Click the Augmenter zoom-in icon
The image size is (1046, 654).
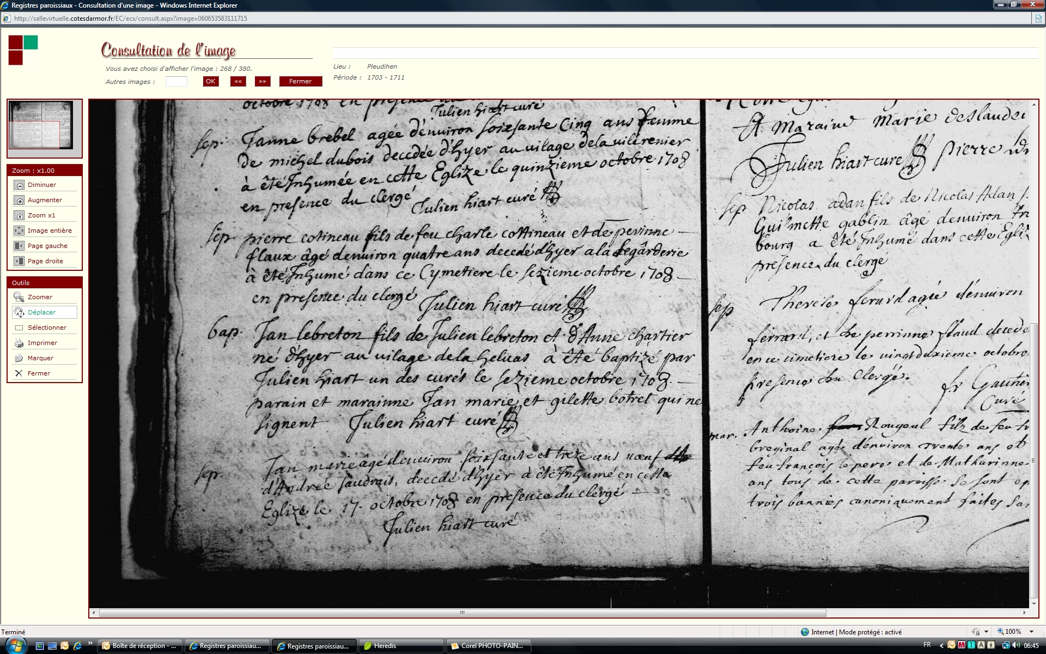coord(19,201)
